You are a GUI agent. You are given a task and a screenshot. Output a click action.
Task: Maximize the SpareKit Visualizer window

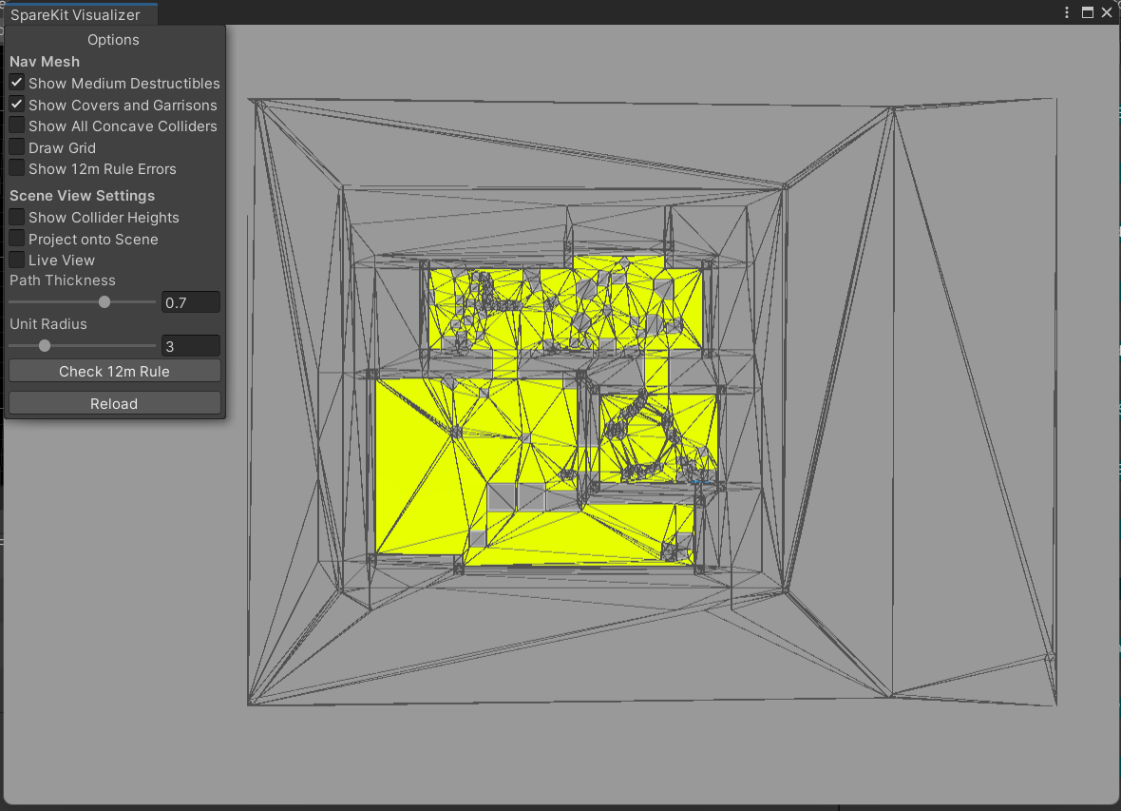tap(1088, 13)
